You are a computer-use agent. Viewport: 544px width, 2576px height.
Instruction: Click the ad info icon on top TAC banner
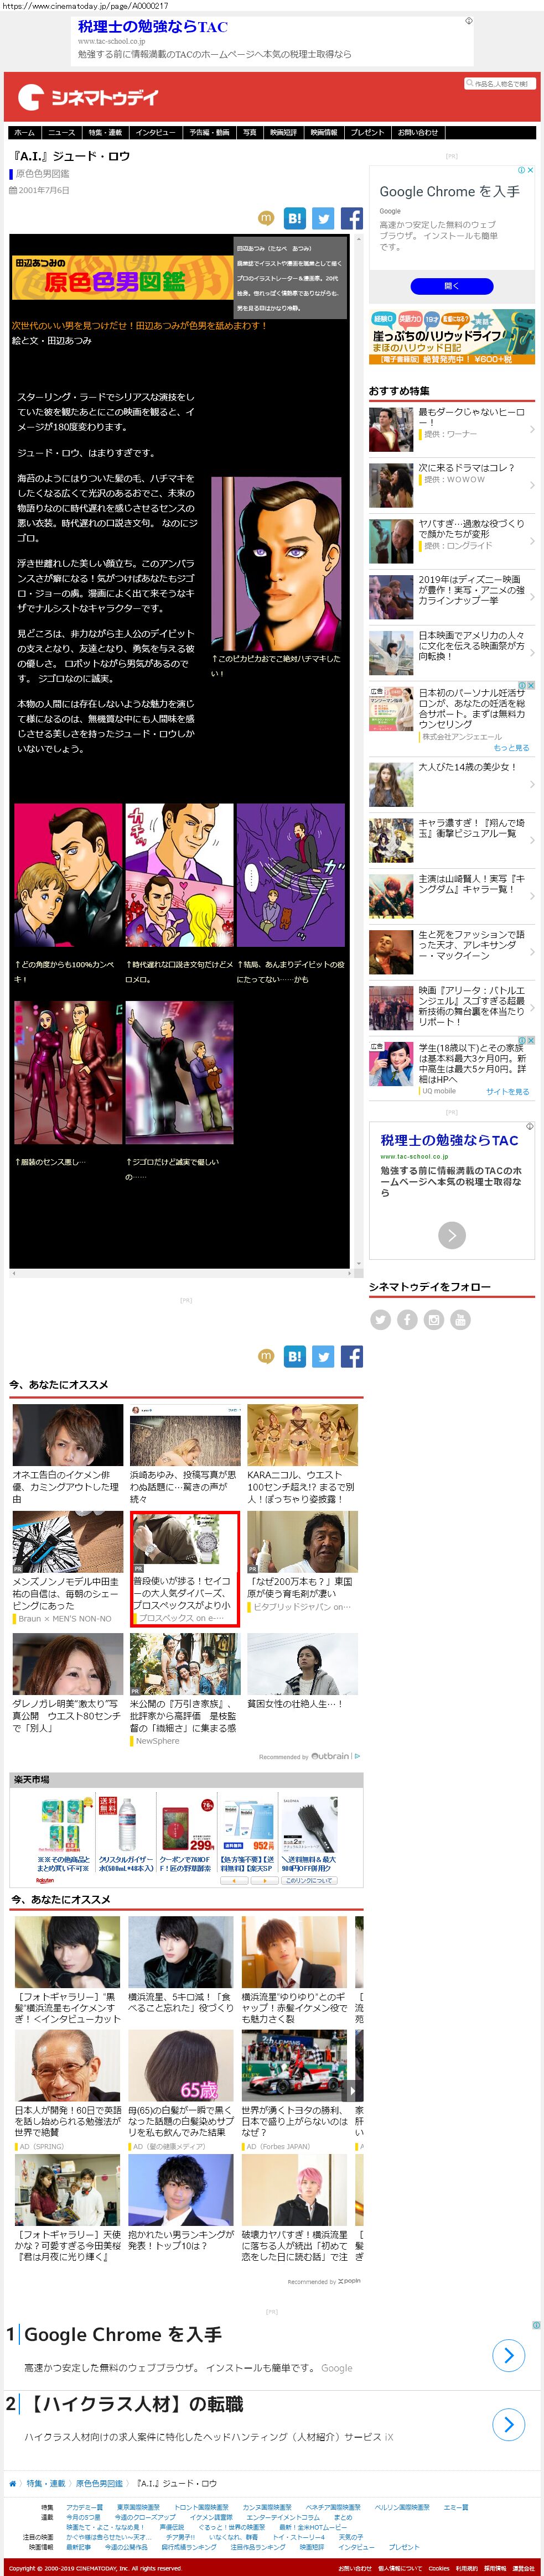(468, 21)
